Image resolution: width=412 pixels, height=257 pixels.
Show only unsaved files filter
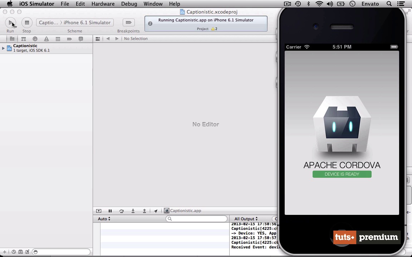pyautogui.click(x=27, y=252)
